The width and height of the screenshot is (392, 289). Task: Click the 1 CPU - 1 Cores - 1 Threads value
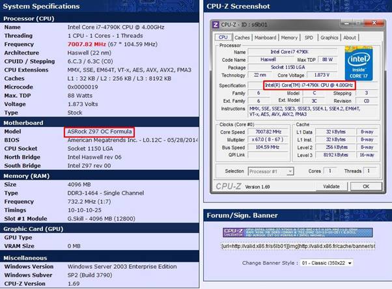(105, 36)
